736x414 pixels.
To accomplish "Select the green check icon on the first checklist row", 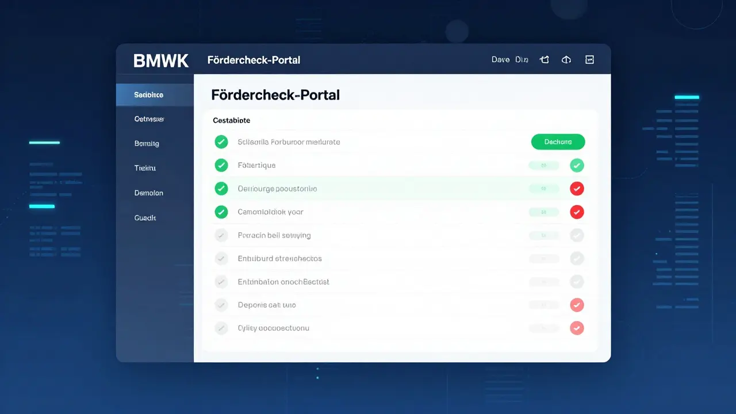I will pyautogui.click(x=221, y=141).
